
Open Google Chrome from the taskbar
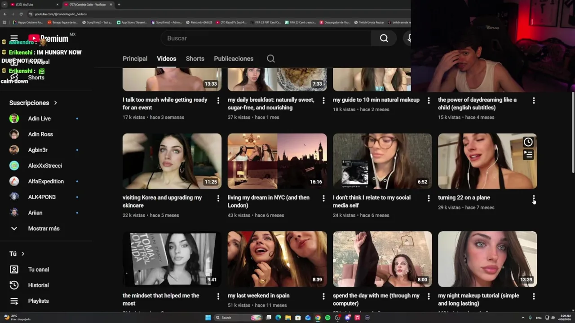(318, 318)
